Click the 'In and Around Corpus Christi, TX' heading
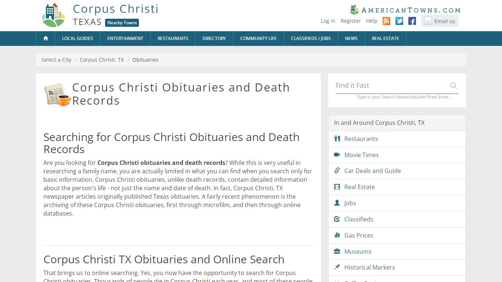Viewport: 502px width, 282px height. [379, 123]
